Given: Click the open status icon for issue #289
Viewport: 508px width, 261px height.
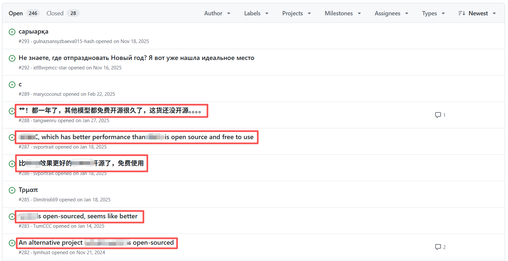Looking at the screenshot, I should pos(12,85).
